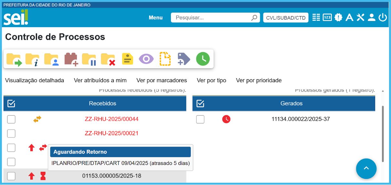Click the folder with red X icon
Screen dimensions: 391x185
(108, 59)
